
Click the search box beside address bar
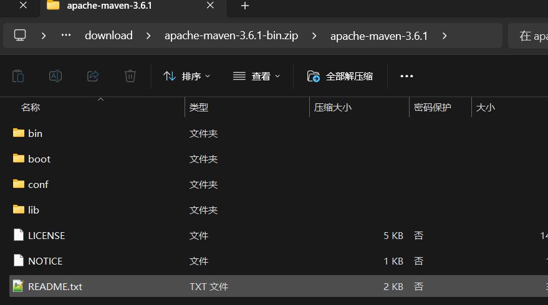(528, 35)
